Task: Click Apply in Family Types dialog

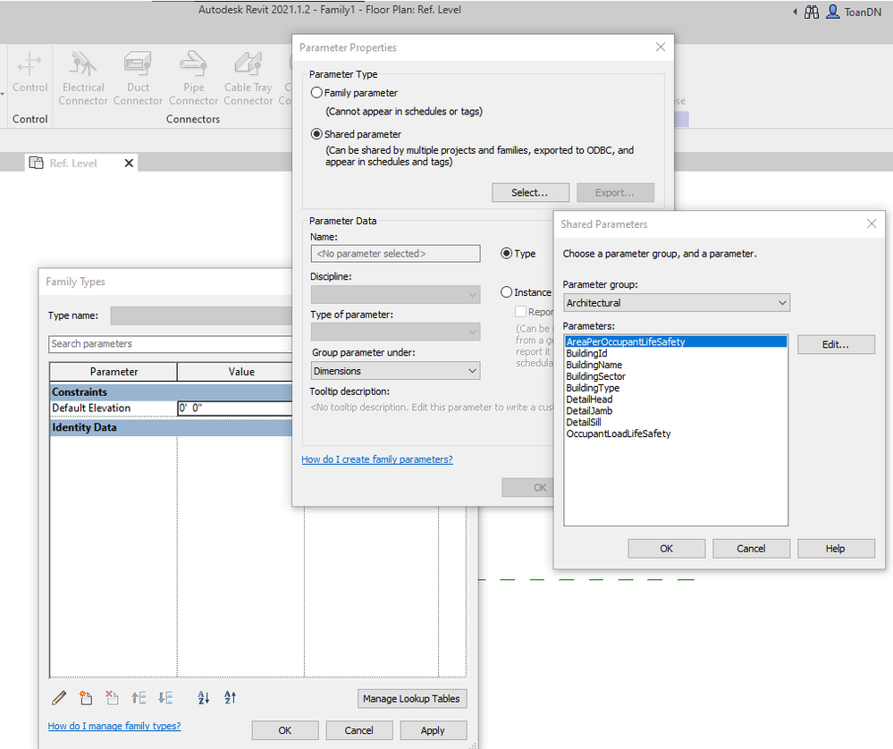Action: pyautogui.click(x=433, y=730)
